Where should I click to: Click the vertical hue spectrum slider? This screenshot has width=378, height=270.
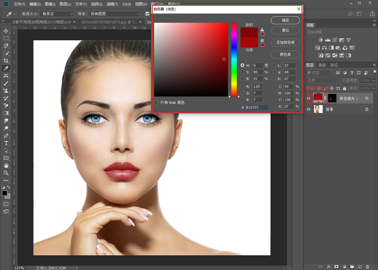[x=234, y=60]
